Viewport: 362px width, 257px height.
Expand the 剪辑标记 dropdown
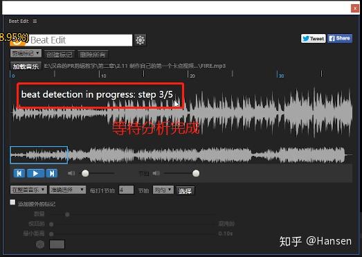point(26,53)
